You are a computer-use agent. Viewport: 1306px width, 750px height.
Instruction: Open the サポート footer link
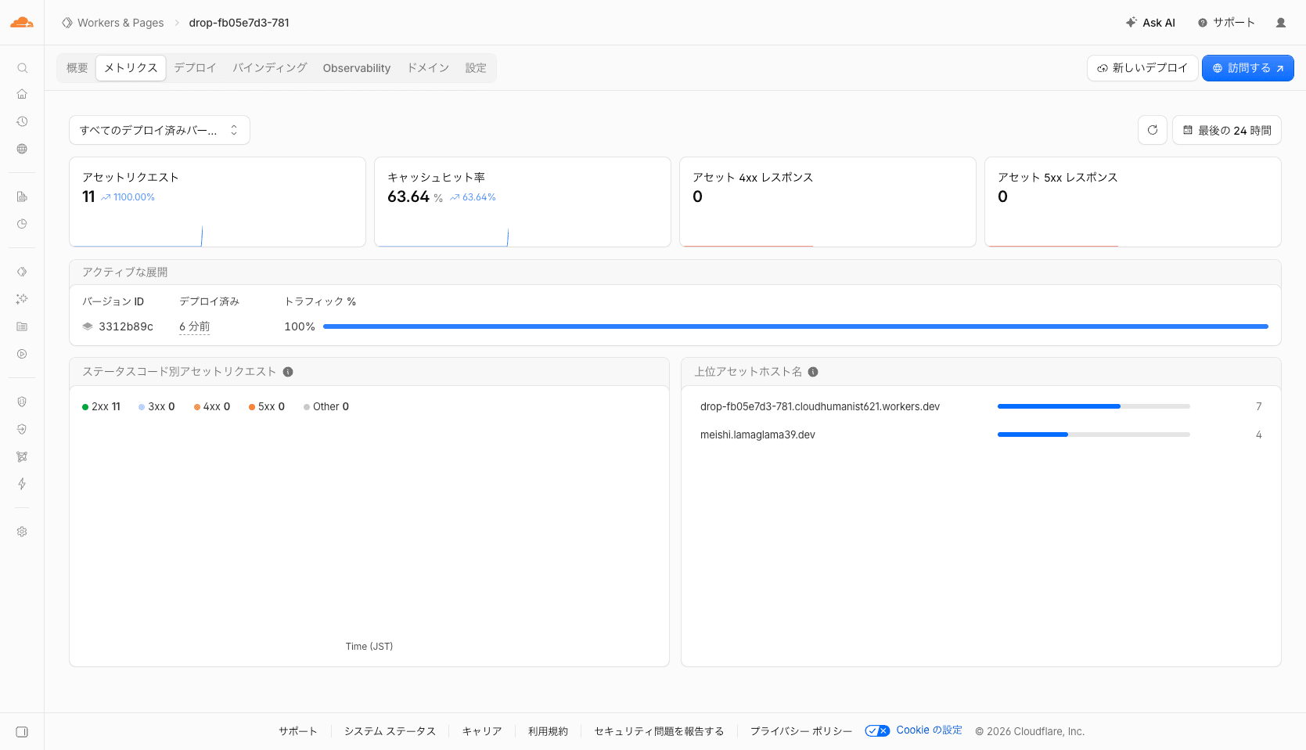coord(298,731)
